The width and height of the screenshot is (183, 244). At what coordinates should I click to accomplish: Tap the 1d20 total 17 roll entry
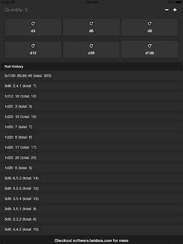[91, 147]
